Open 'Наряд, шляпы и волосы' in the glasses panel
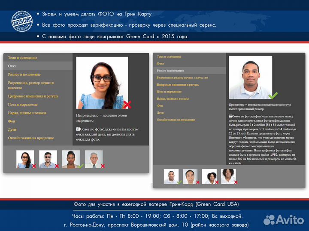Viewport: 309px width, 231px height. point(27,113)
